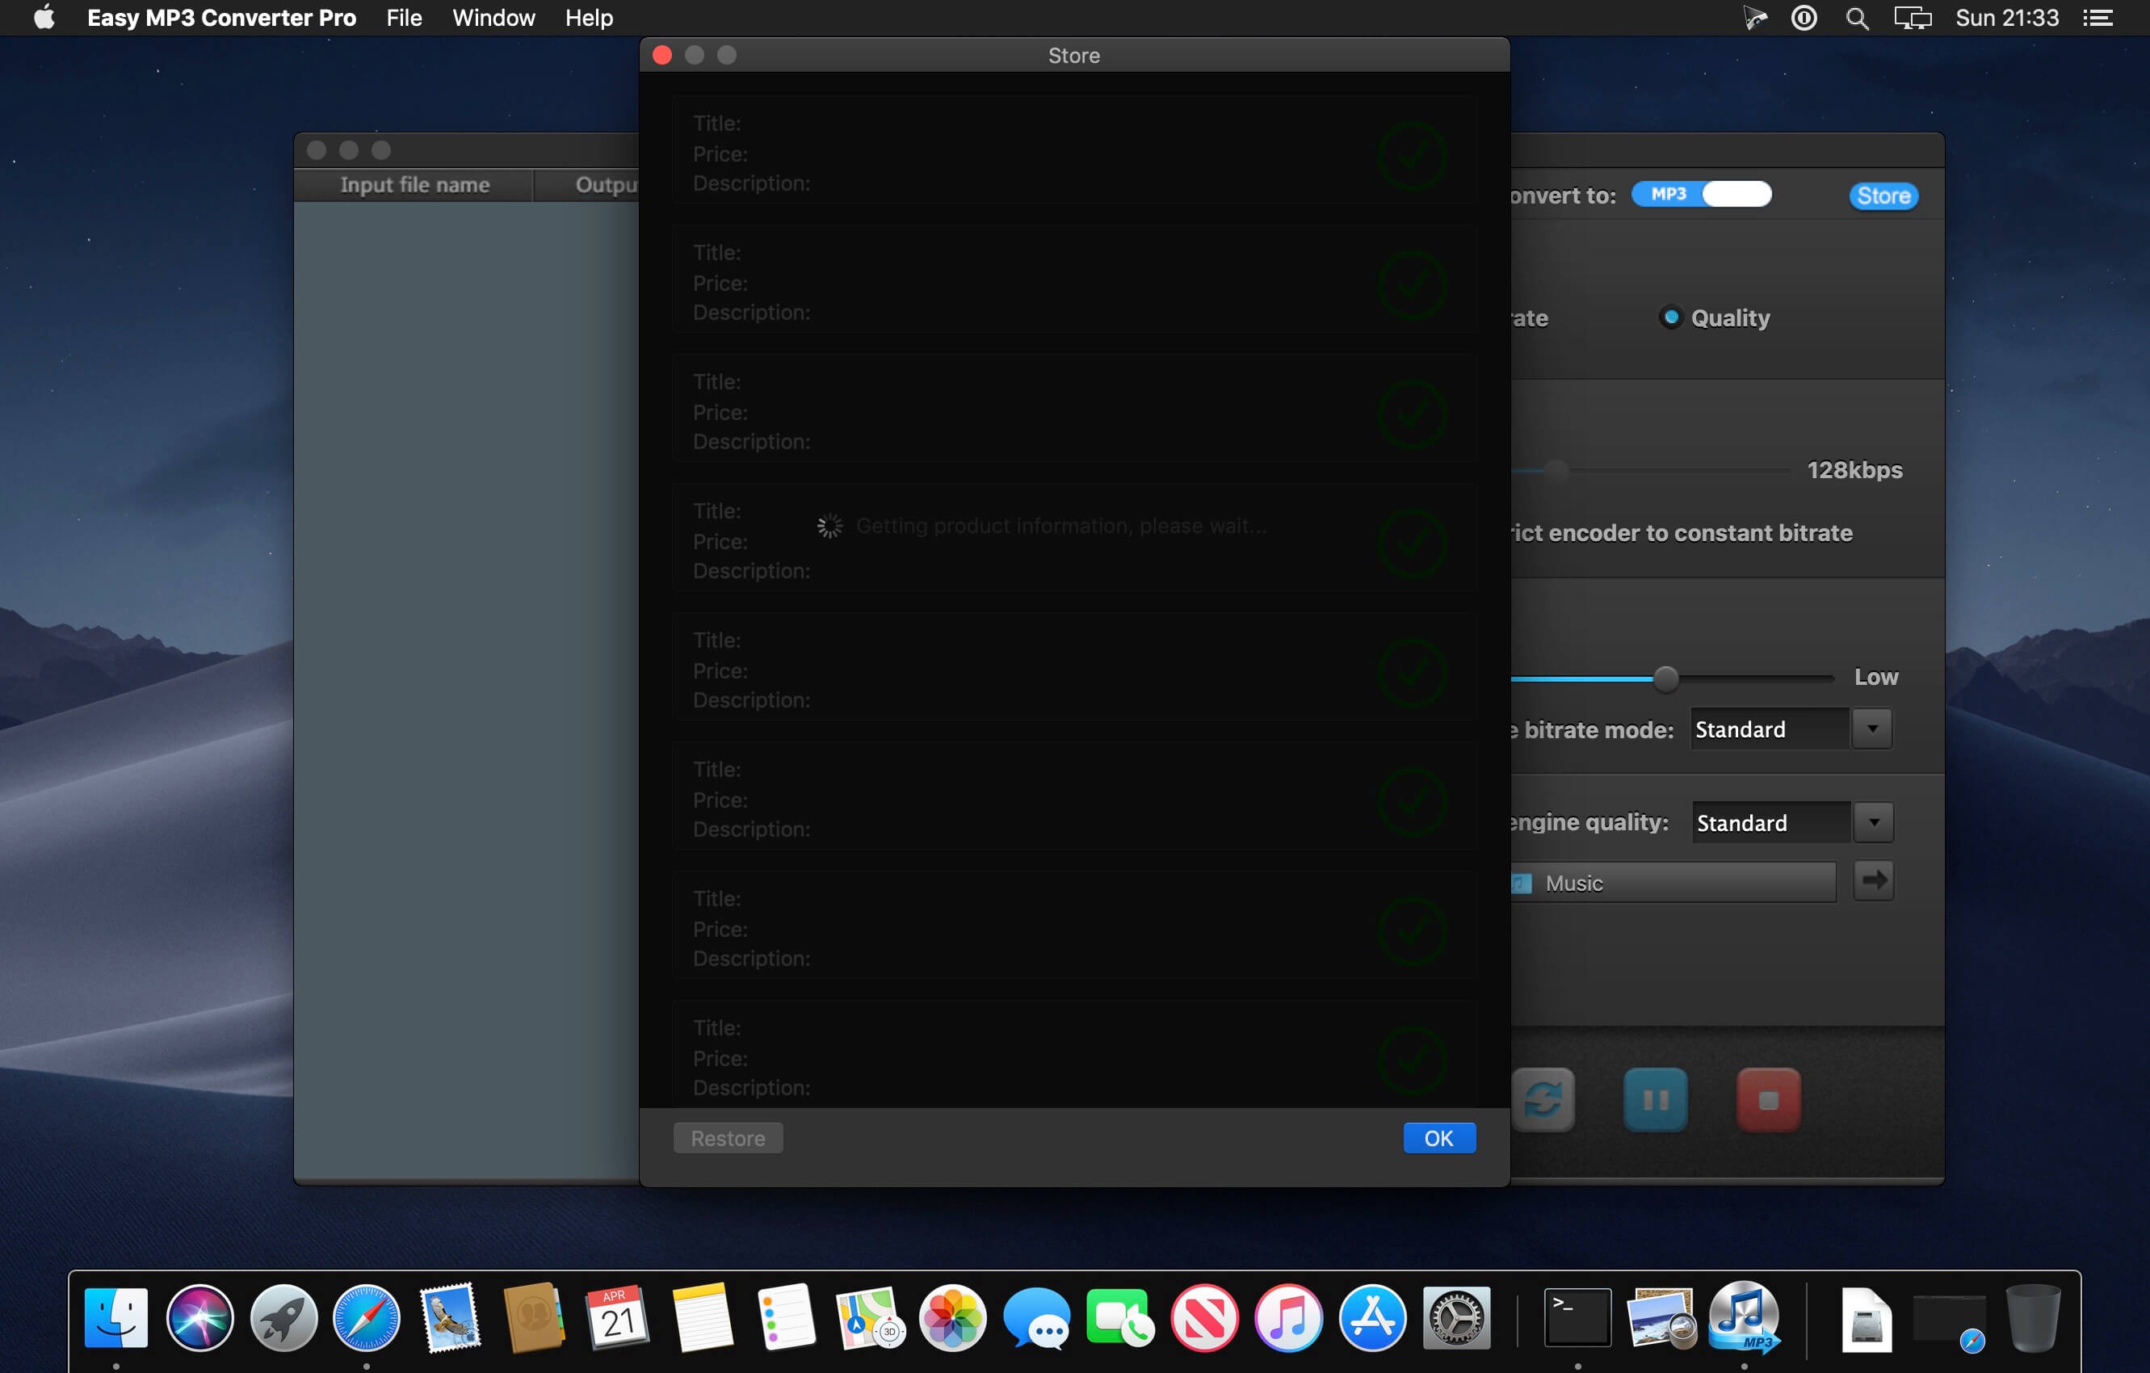Click OK in the Store dialog
2150x1373 pixels.
click(x=1438, y=1137)
